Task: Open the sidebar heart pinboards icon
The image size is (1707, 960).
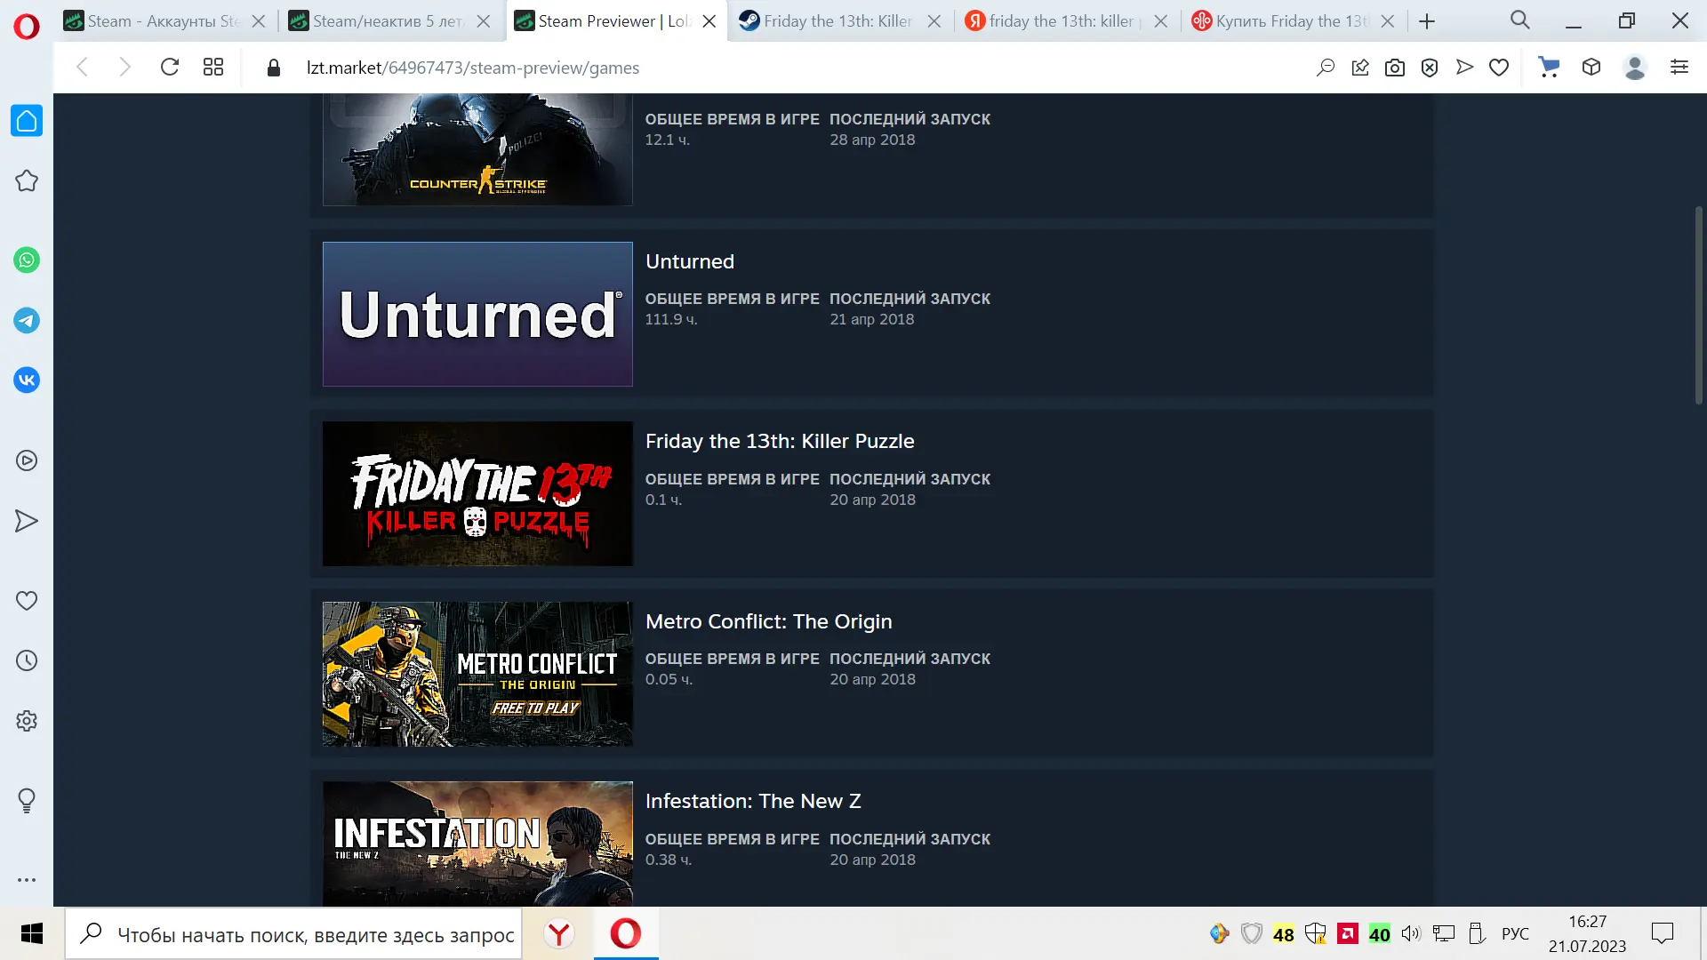Action: (27, 601)
